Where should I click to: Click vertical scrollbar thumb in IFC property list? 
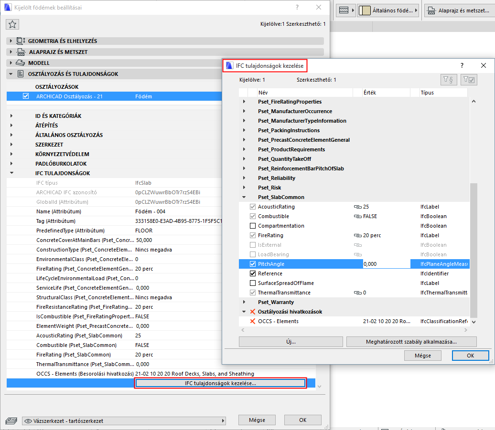473,250
